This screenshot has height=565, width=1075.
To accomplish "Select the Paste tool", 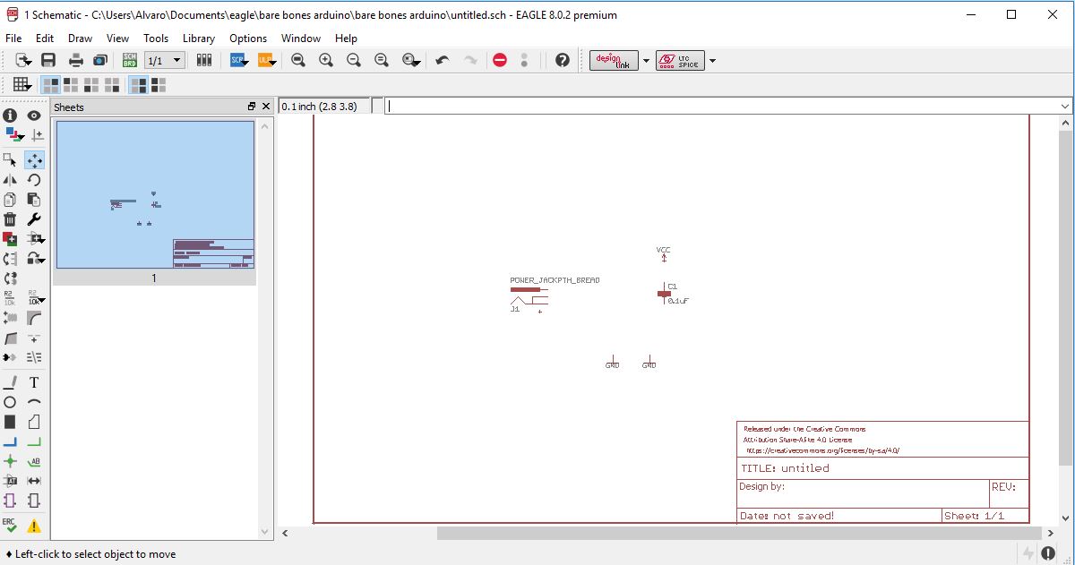I will coord(34,200).
